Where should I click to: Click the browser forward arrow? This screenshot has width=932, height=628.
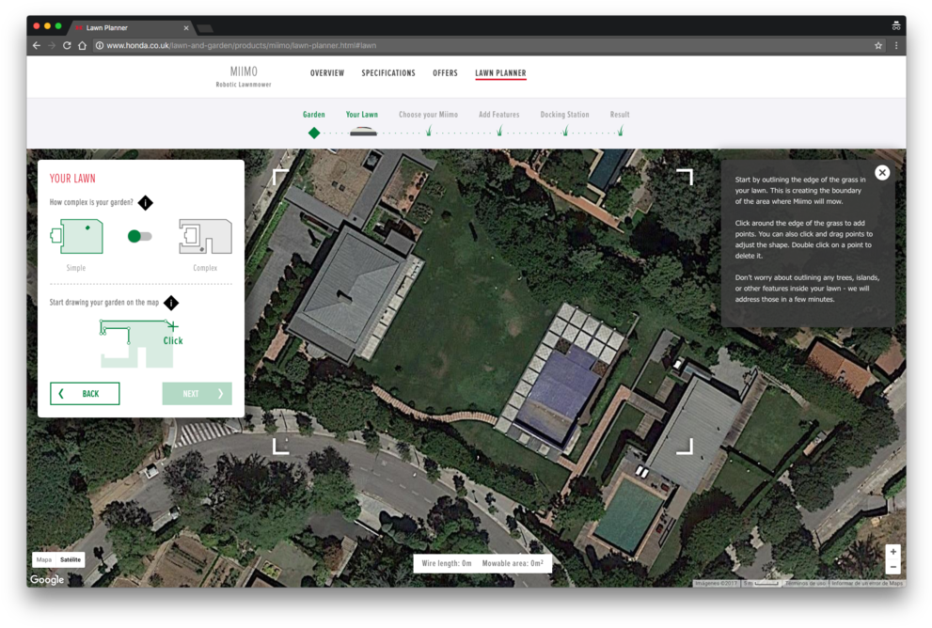(52, 46)
